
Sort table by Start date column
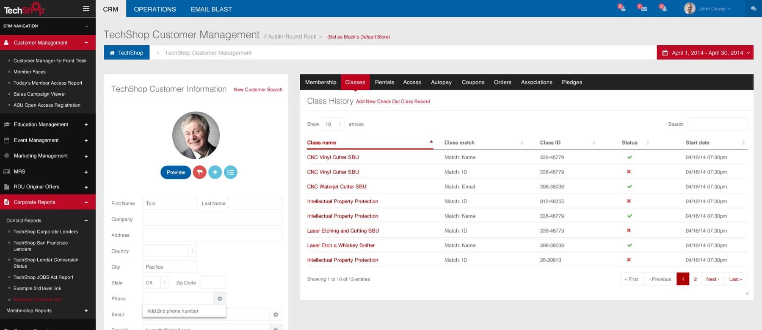pyautogui.click(x=715, y=143)
